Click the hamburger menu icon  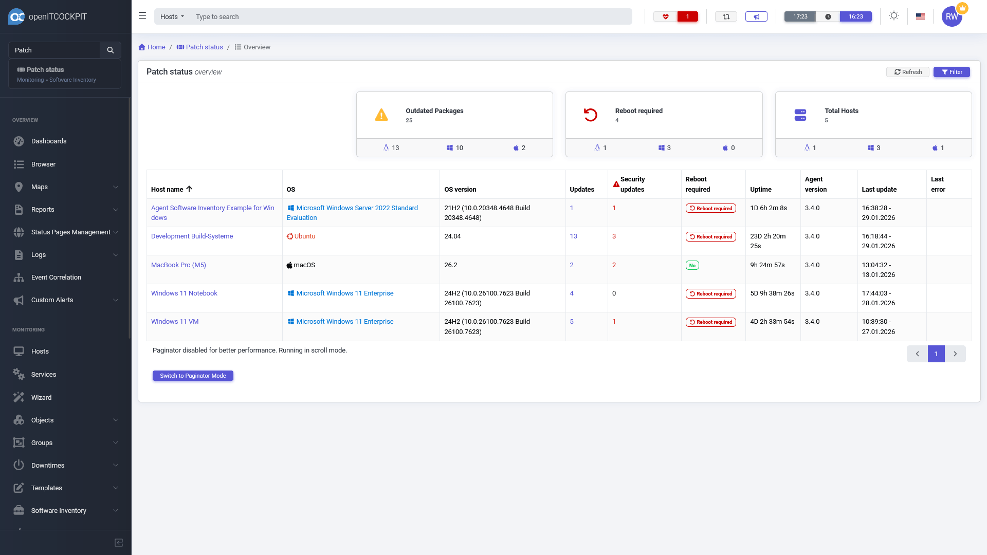pos(142,16)
